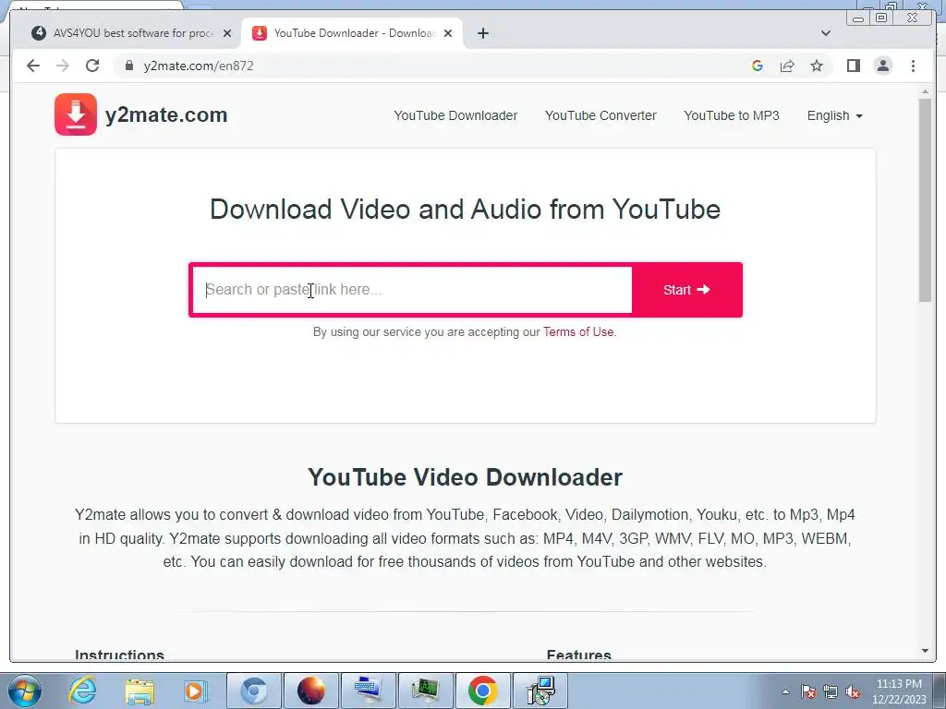Screen dimensions: 946x709
Task: Bookmark this page with star icon
Action: tap(817, 66)
